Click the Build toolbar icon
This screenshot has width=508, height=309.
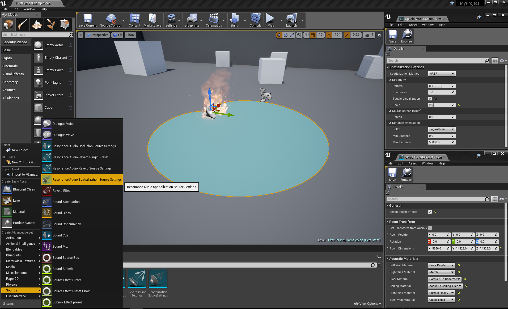pyautogui.click(x=234, y=20)
